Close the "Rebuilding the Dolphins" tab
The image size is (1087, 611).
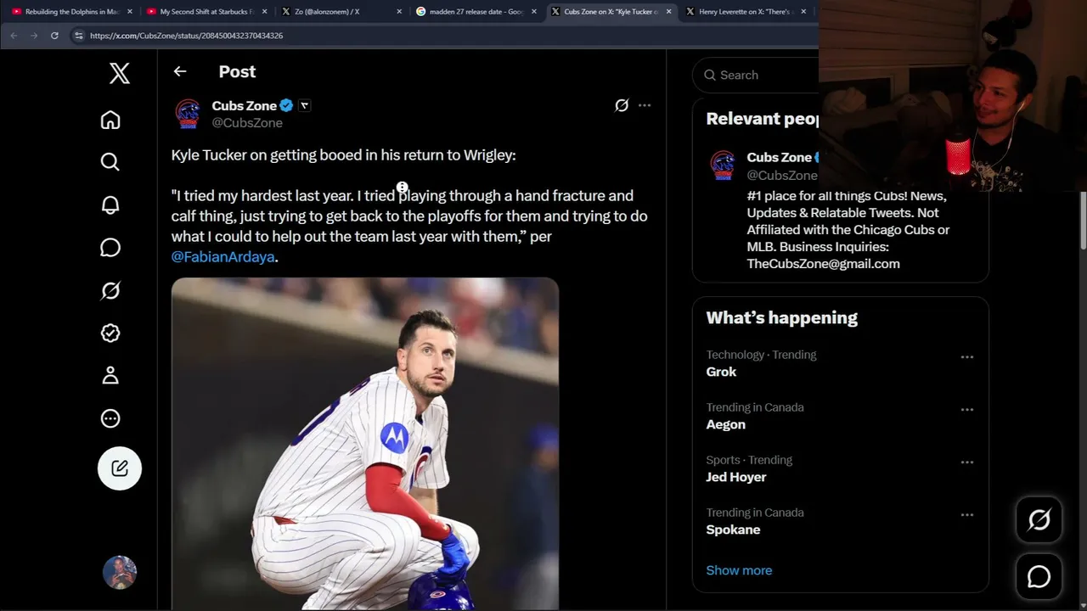[x=130, y=12]
